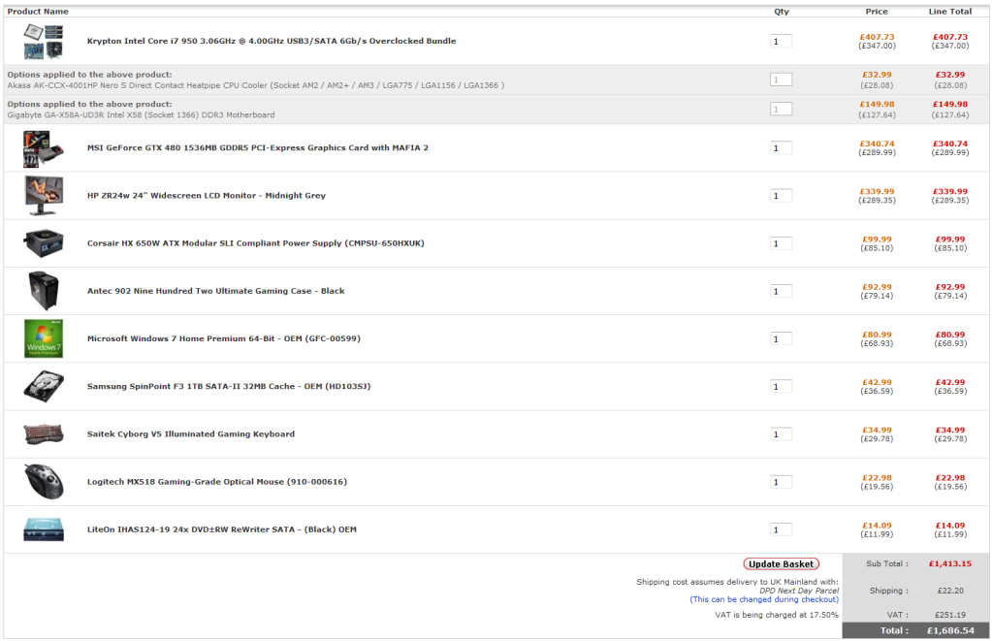Focus the quantity field for the Saitek keyboard
The image size is (992, 641).
[782, 434]
